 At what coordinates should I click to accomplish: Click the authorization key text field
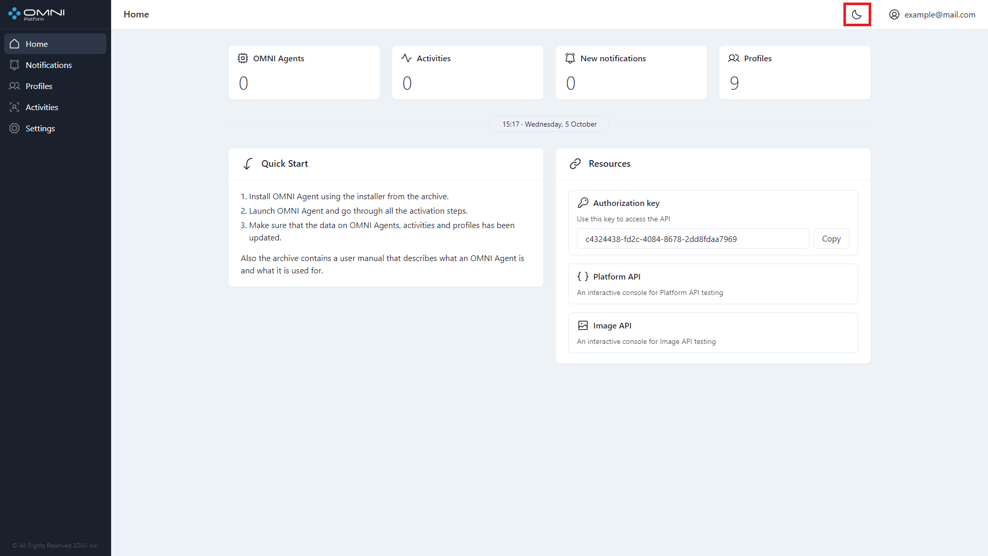coord(692,239)
